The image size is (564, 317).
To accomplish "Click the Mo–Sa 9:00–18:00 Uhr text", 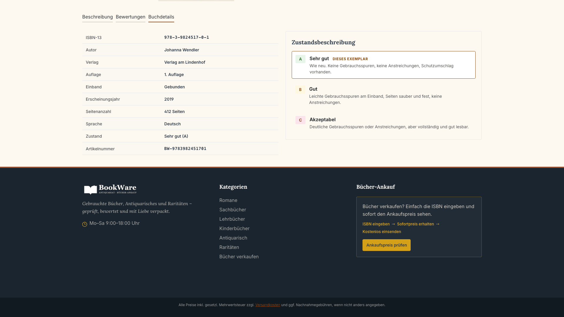I will pyautogui.click(x=115, y=223).
